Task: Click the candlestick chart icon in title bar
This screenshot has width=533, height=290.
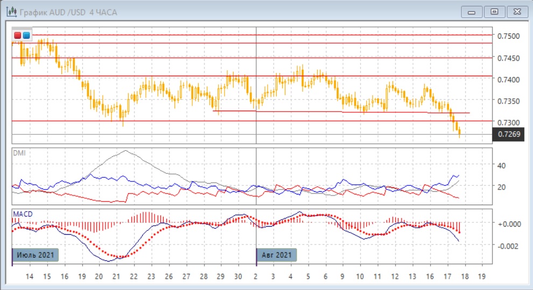Action: tap(10, 12)
